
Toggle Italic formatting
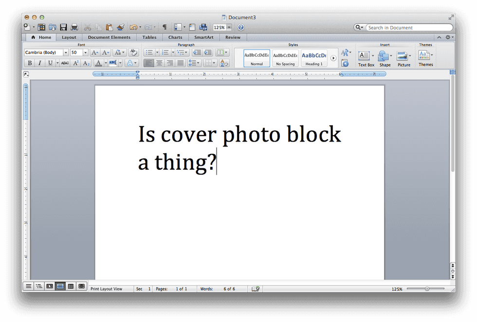point(39,63)
